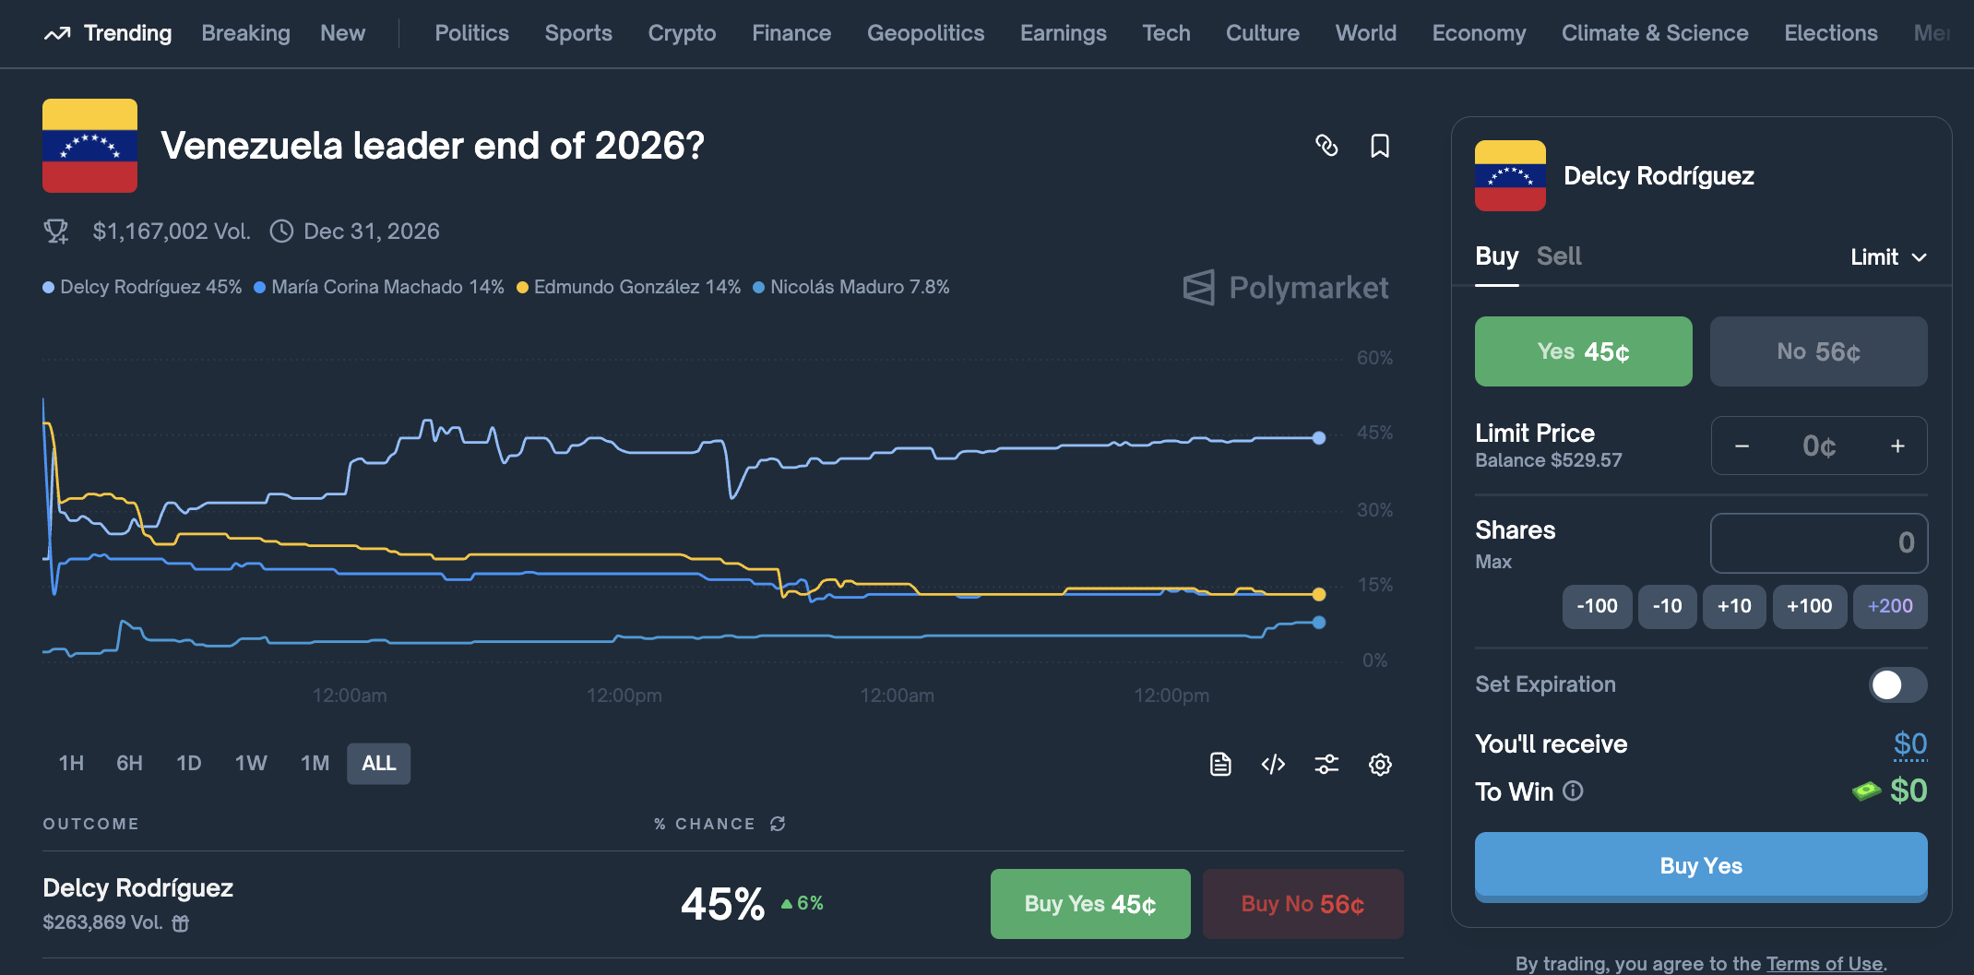The image size is (1974, 975).
Task: Bookmark the Venezuela leader market
Action: coord(1380,146)
